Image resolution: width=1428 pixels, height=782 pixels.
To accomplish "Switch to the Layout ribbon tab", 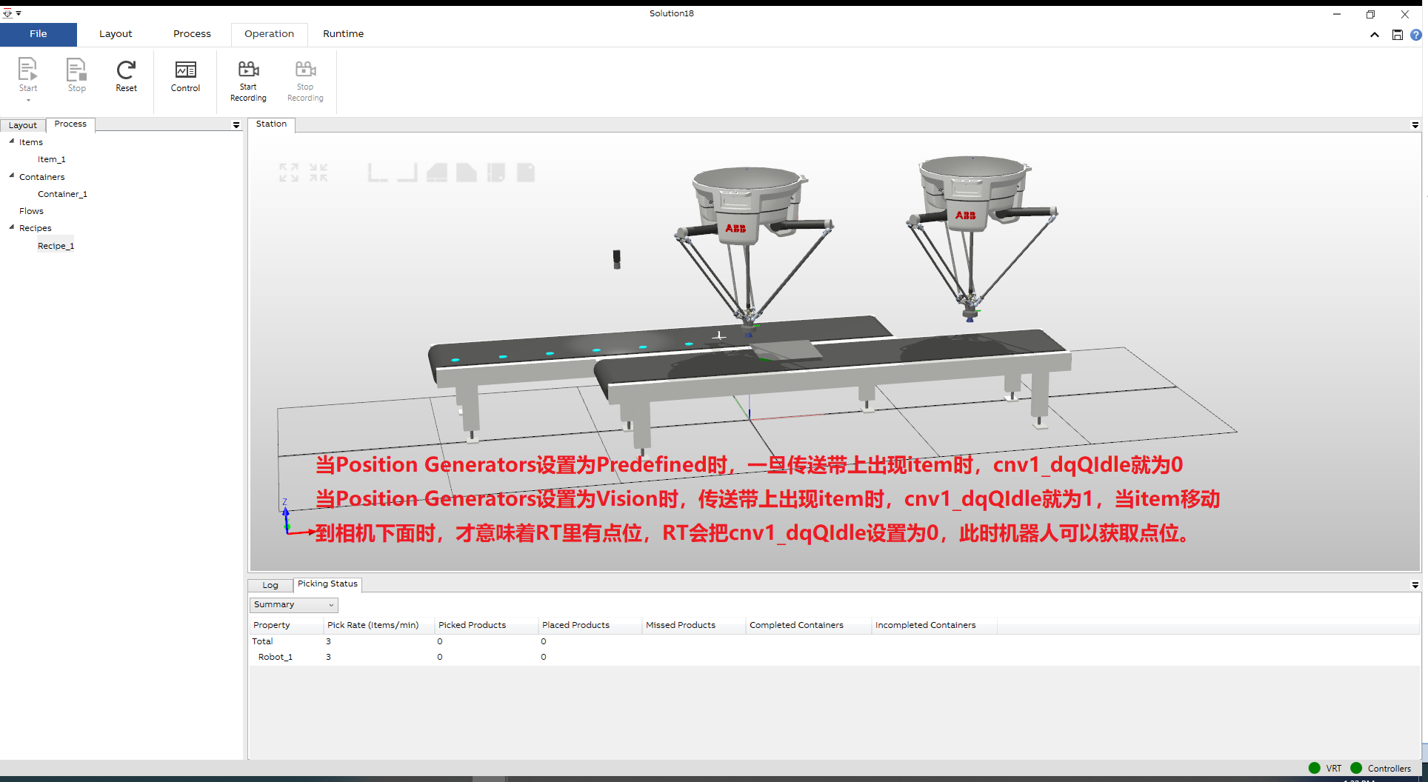I will (116, 34).
